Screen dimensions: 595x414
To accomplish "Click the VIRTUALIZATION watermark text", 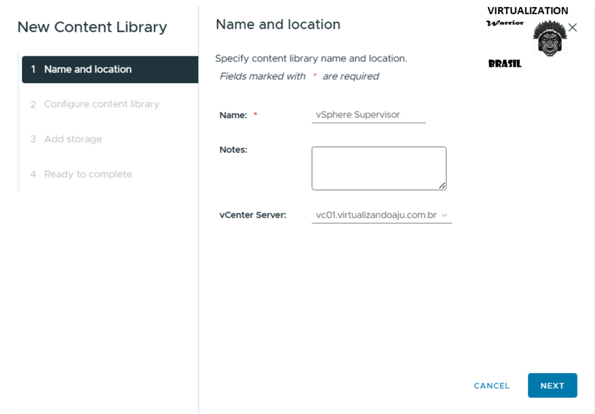I will tap(528, 10).
